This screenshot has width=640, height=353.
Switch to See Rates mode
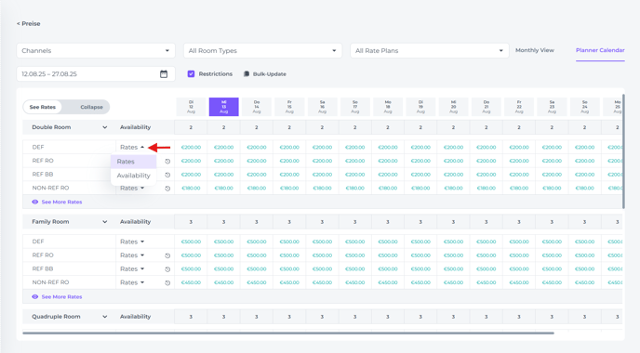click(x=43, y=107)
